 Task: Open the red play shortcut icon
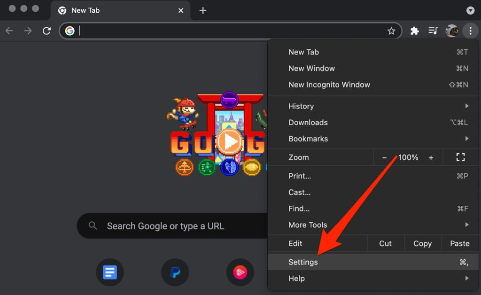point(240,272)
